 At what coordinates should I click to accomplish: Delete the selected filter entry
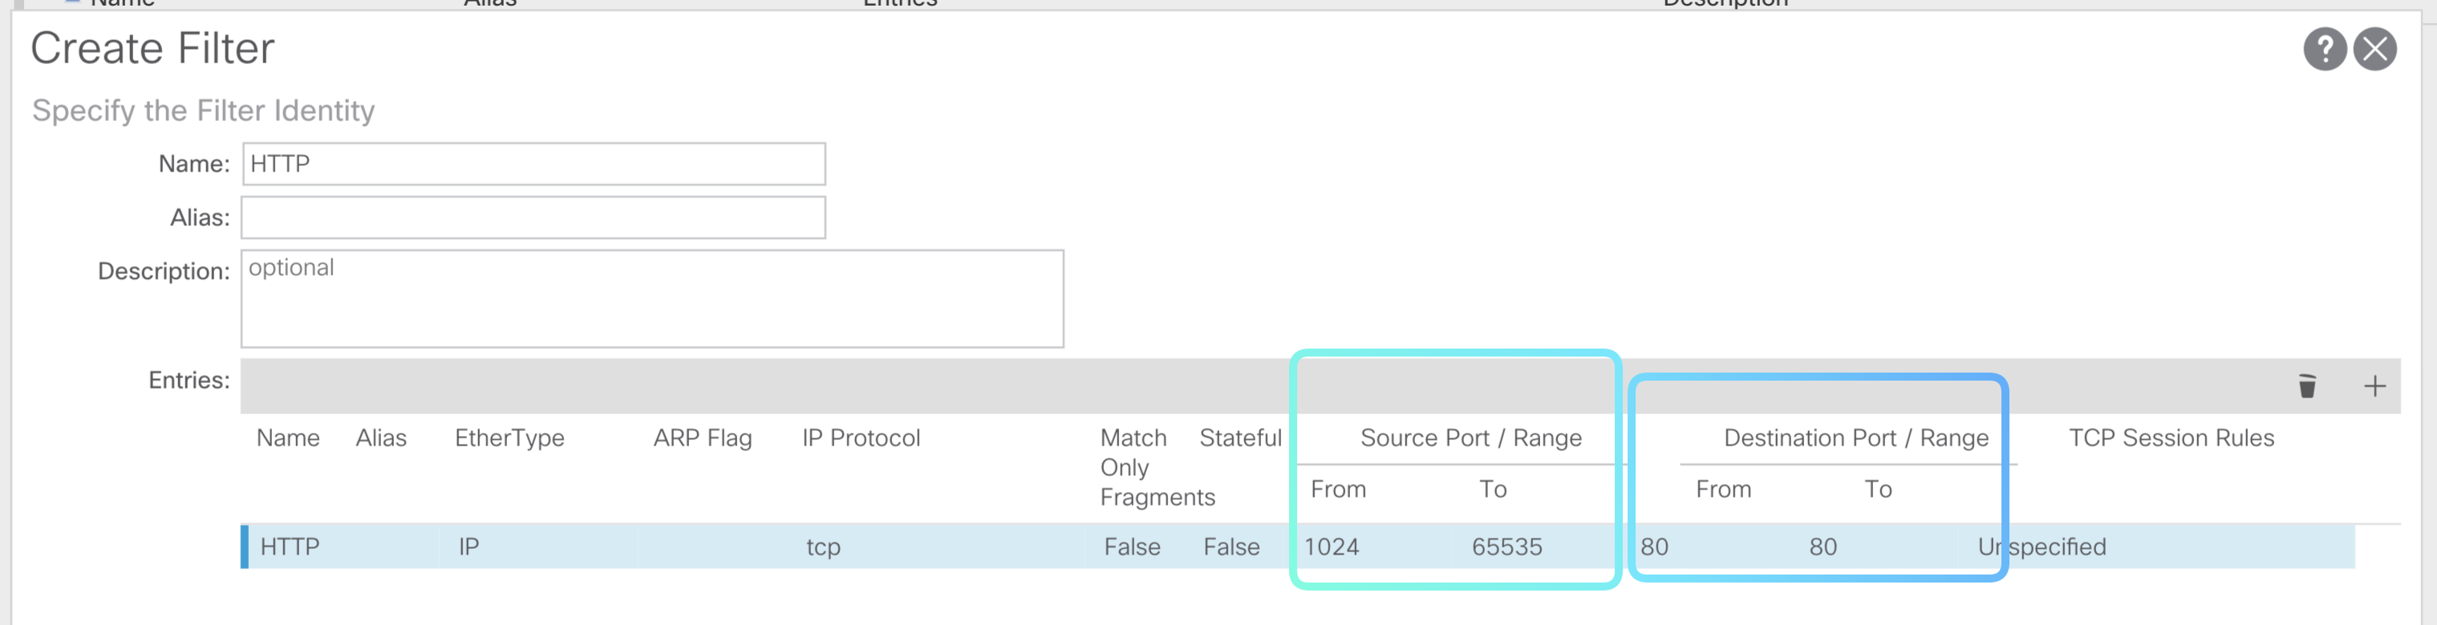[x=2306, y=385]
